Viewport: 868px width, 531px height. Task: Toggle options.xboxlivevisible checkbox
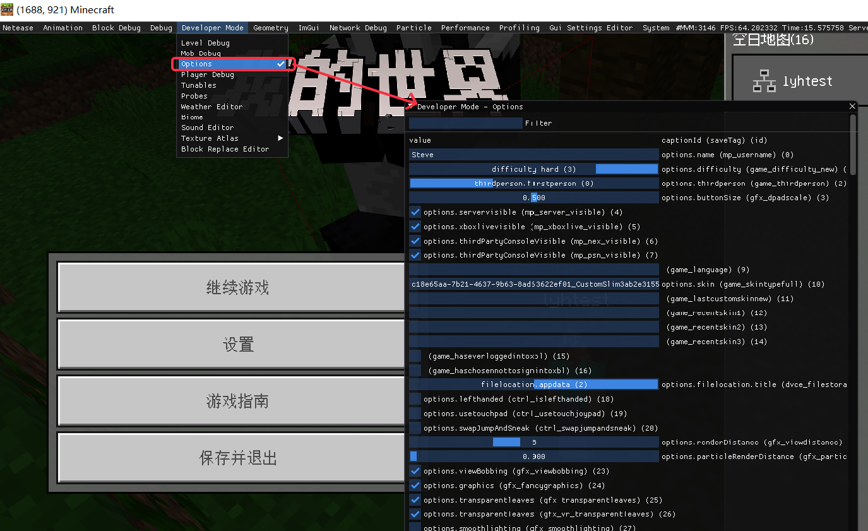click(x=415, y=227)
